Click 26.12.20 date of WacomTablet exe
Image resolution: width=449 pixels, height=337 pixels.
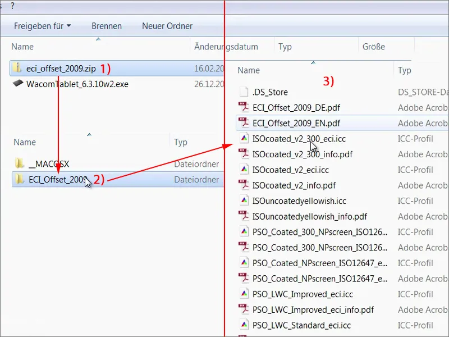209,84
